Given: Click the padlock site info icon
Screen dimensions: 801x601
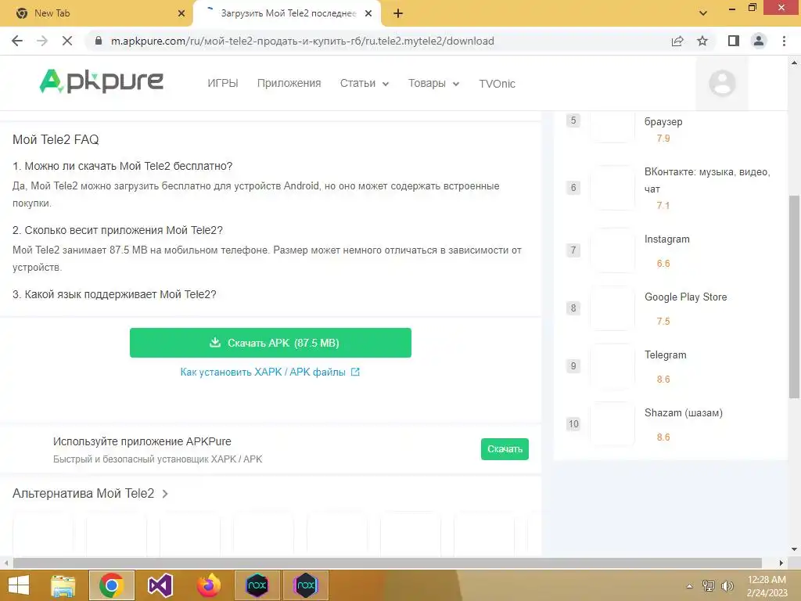Looking at the screenshot, I should 99,41.
